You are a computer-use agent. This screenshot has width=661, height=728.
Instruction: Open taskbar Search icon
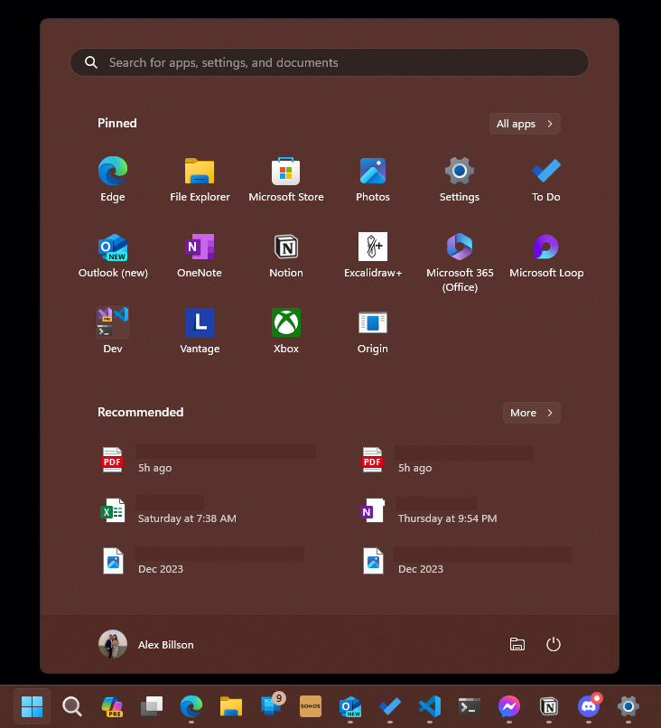(x=72, y=706)
